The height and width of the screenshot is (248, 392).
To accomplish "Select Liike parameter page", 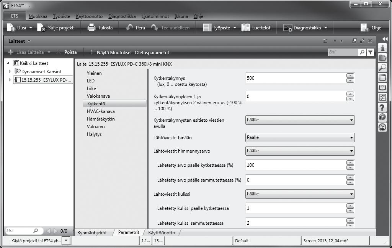I will tap(91, 88).
